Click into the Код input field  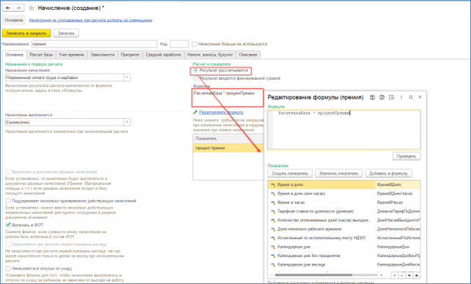pyautogui.click(x=179, y=44)
